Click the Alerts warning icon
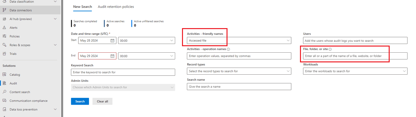The image size is (416, 117). (5, 28)
